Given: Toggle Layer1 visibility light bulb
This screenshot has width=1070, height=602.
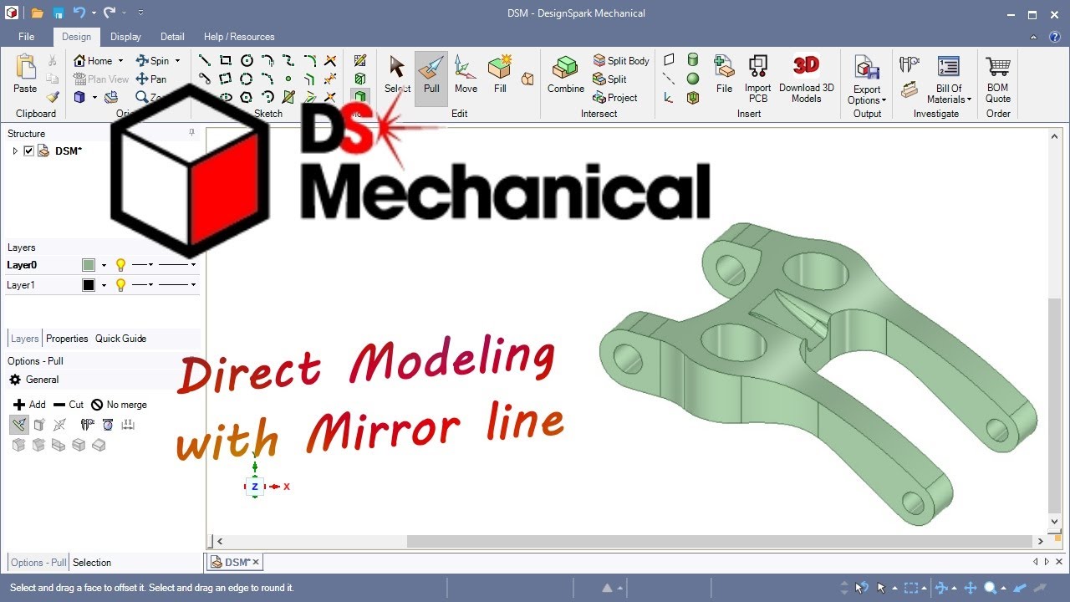Looking at the screenshot, I should click(120, 285).
